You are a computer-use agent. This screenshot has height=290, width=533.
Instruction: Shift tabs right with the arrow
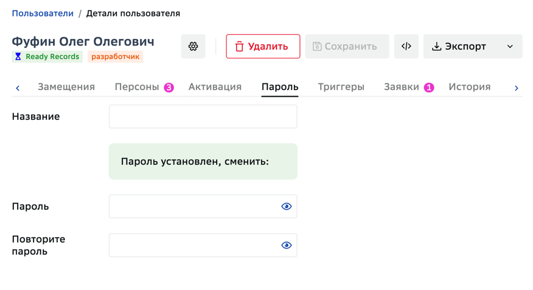pyautogui.click(x=517, y=88)
